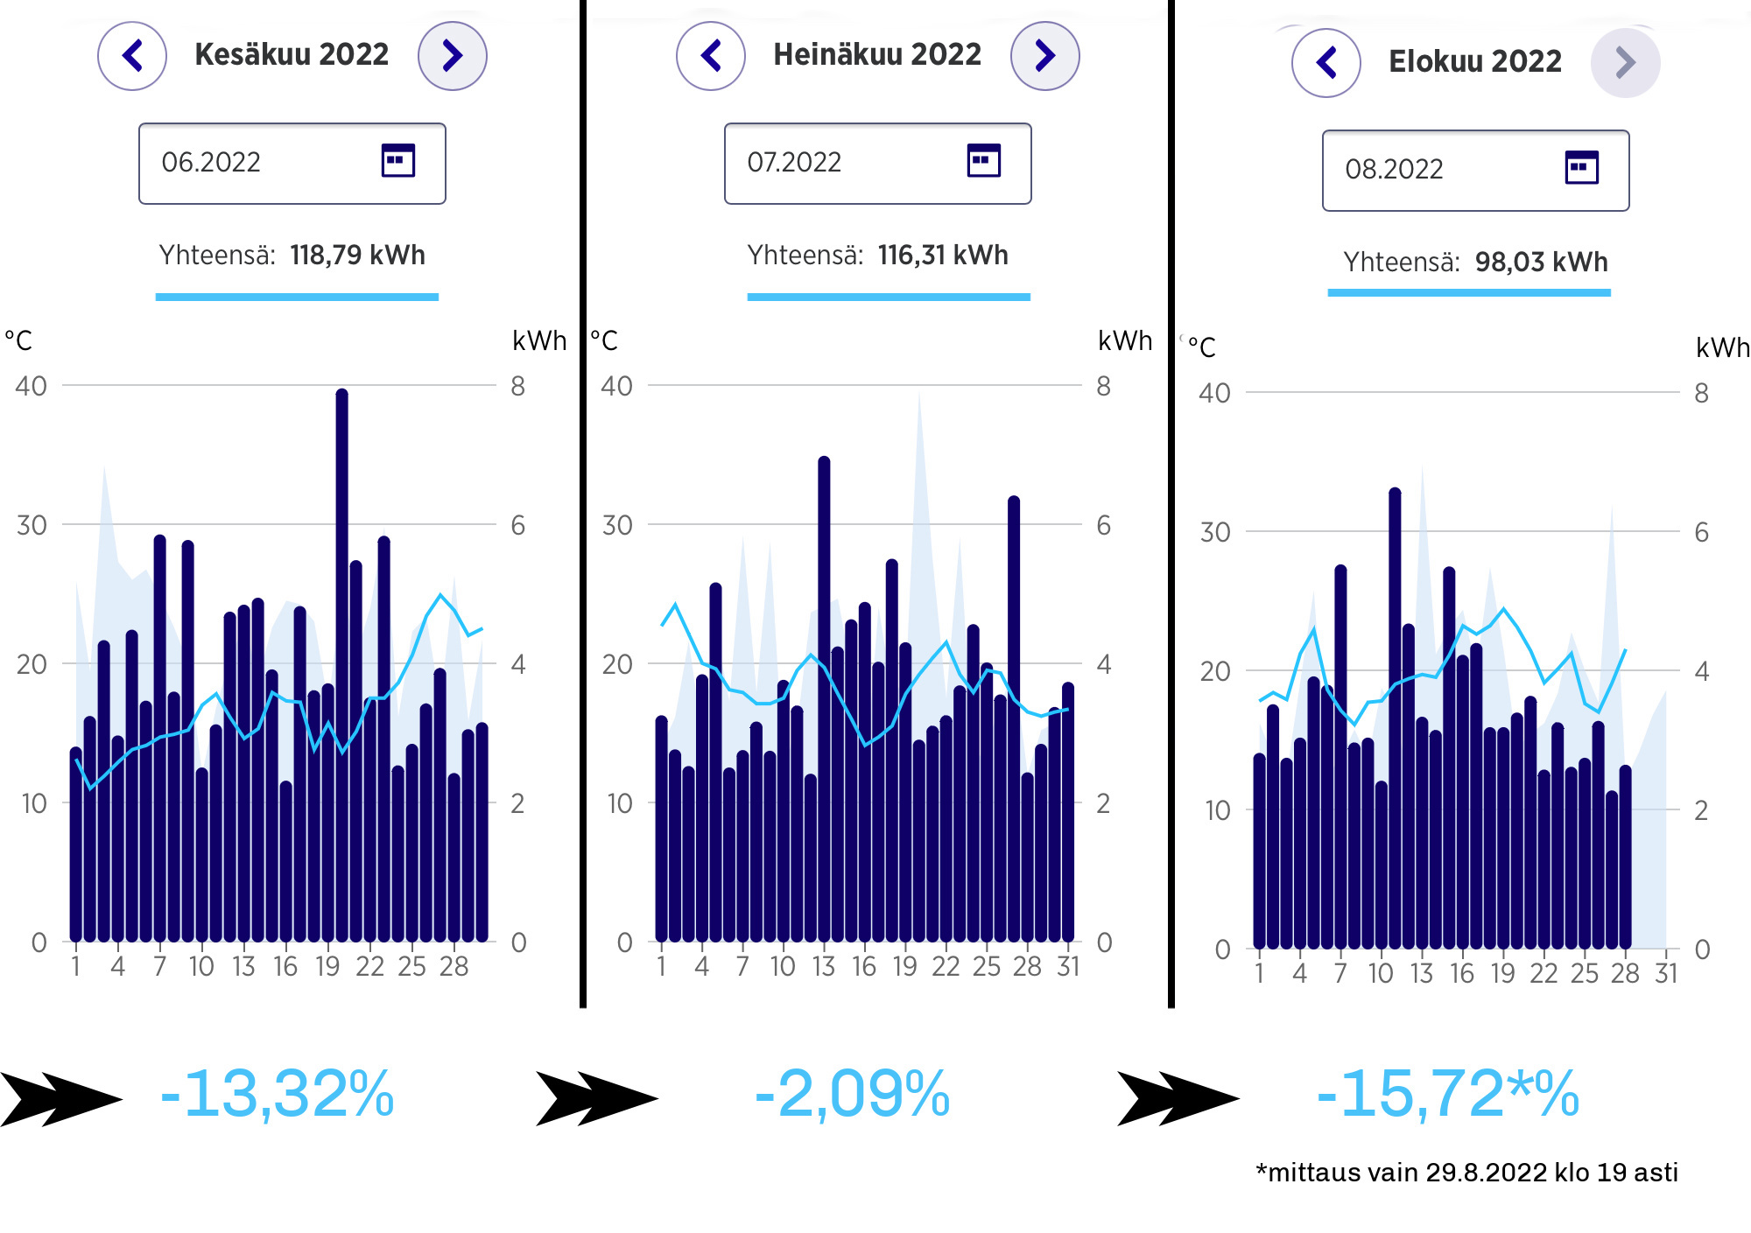The width and height of the screenshot is (1751, 1233).
Task: Click the Yhteensä 98,03 kWh total
Action: click(1476, 263)
